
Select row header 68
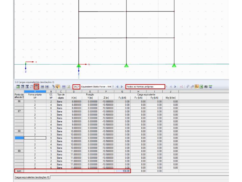click(x=19, y=131)
